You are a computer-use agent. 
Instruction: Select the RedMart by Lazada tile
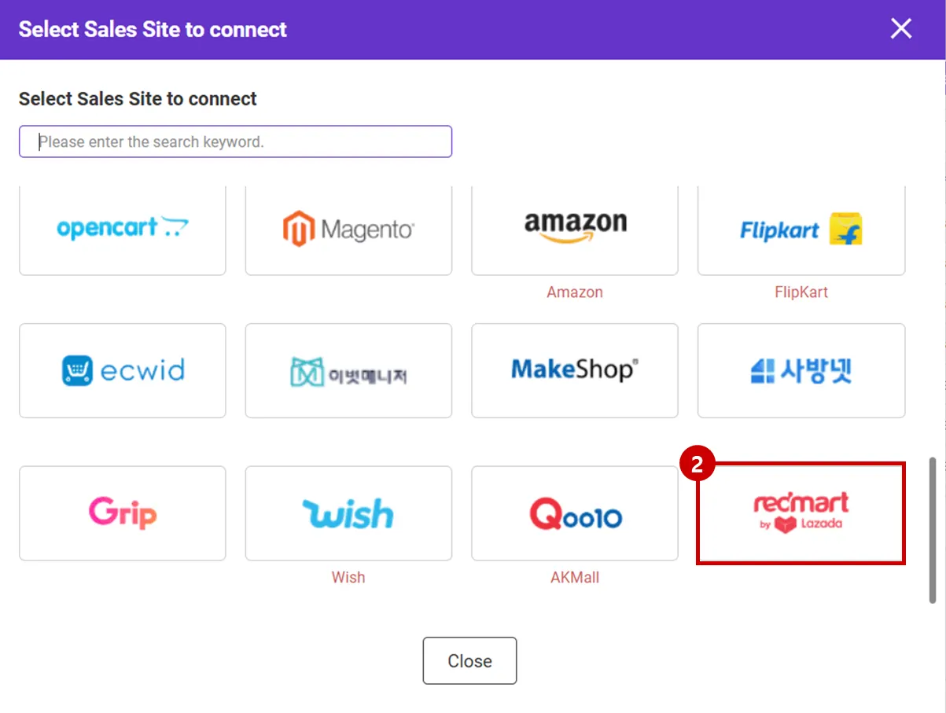pyautogui.click(x=801, y=513)
